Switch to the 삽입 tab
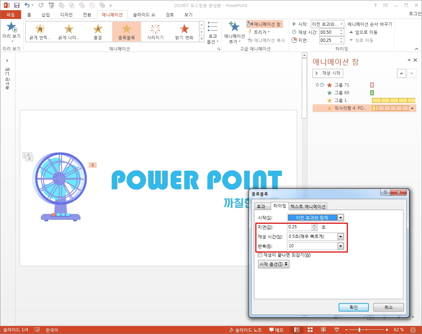 pos(46,15)
